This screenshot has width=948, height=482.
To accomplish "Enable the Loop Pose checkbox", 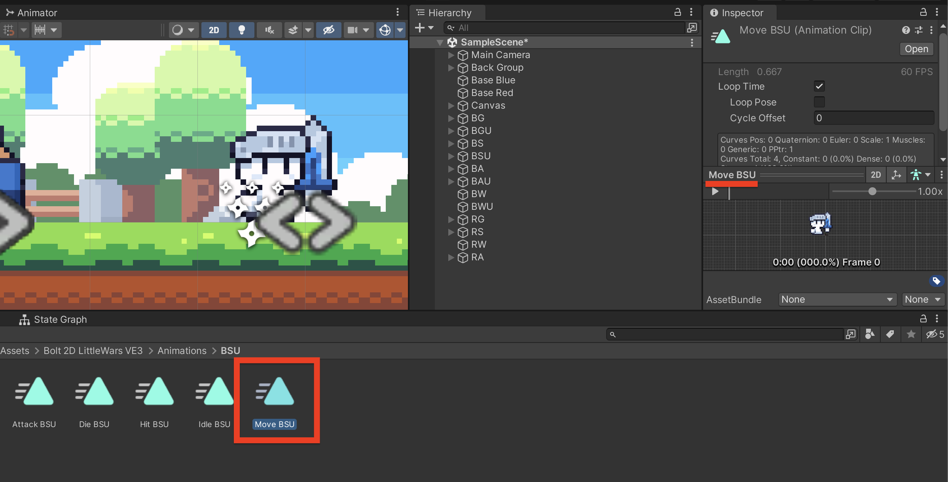I will (819, 102).
